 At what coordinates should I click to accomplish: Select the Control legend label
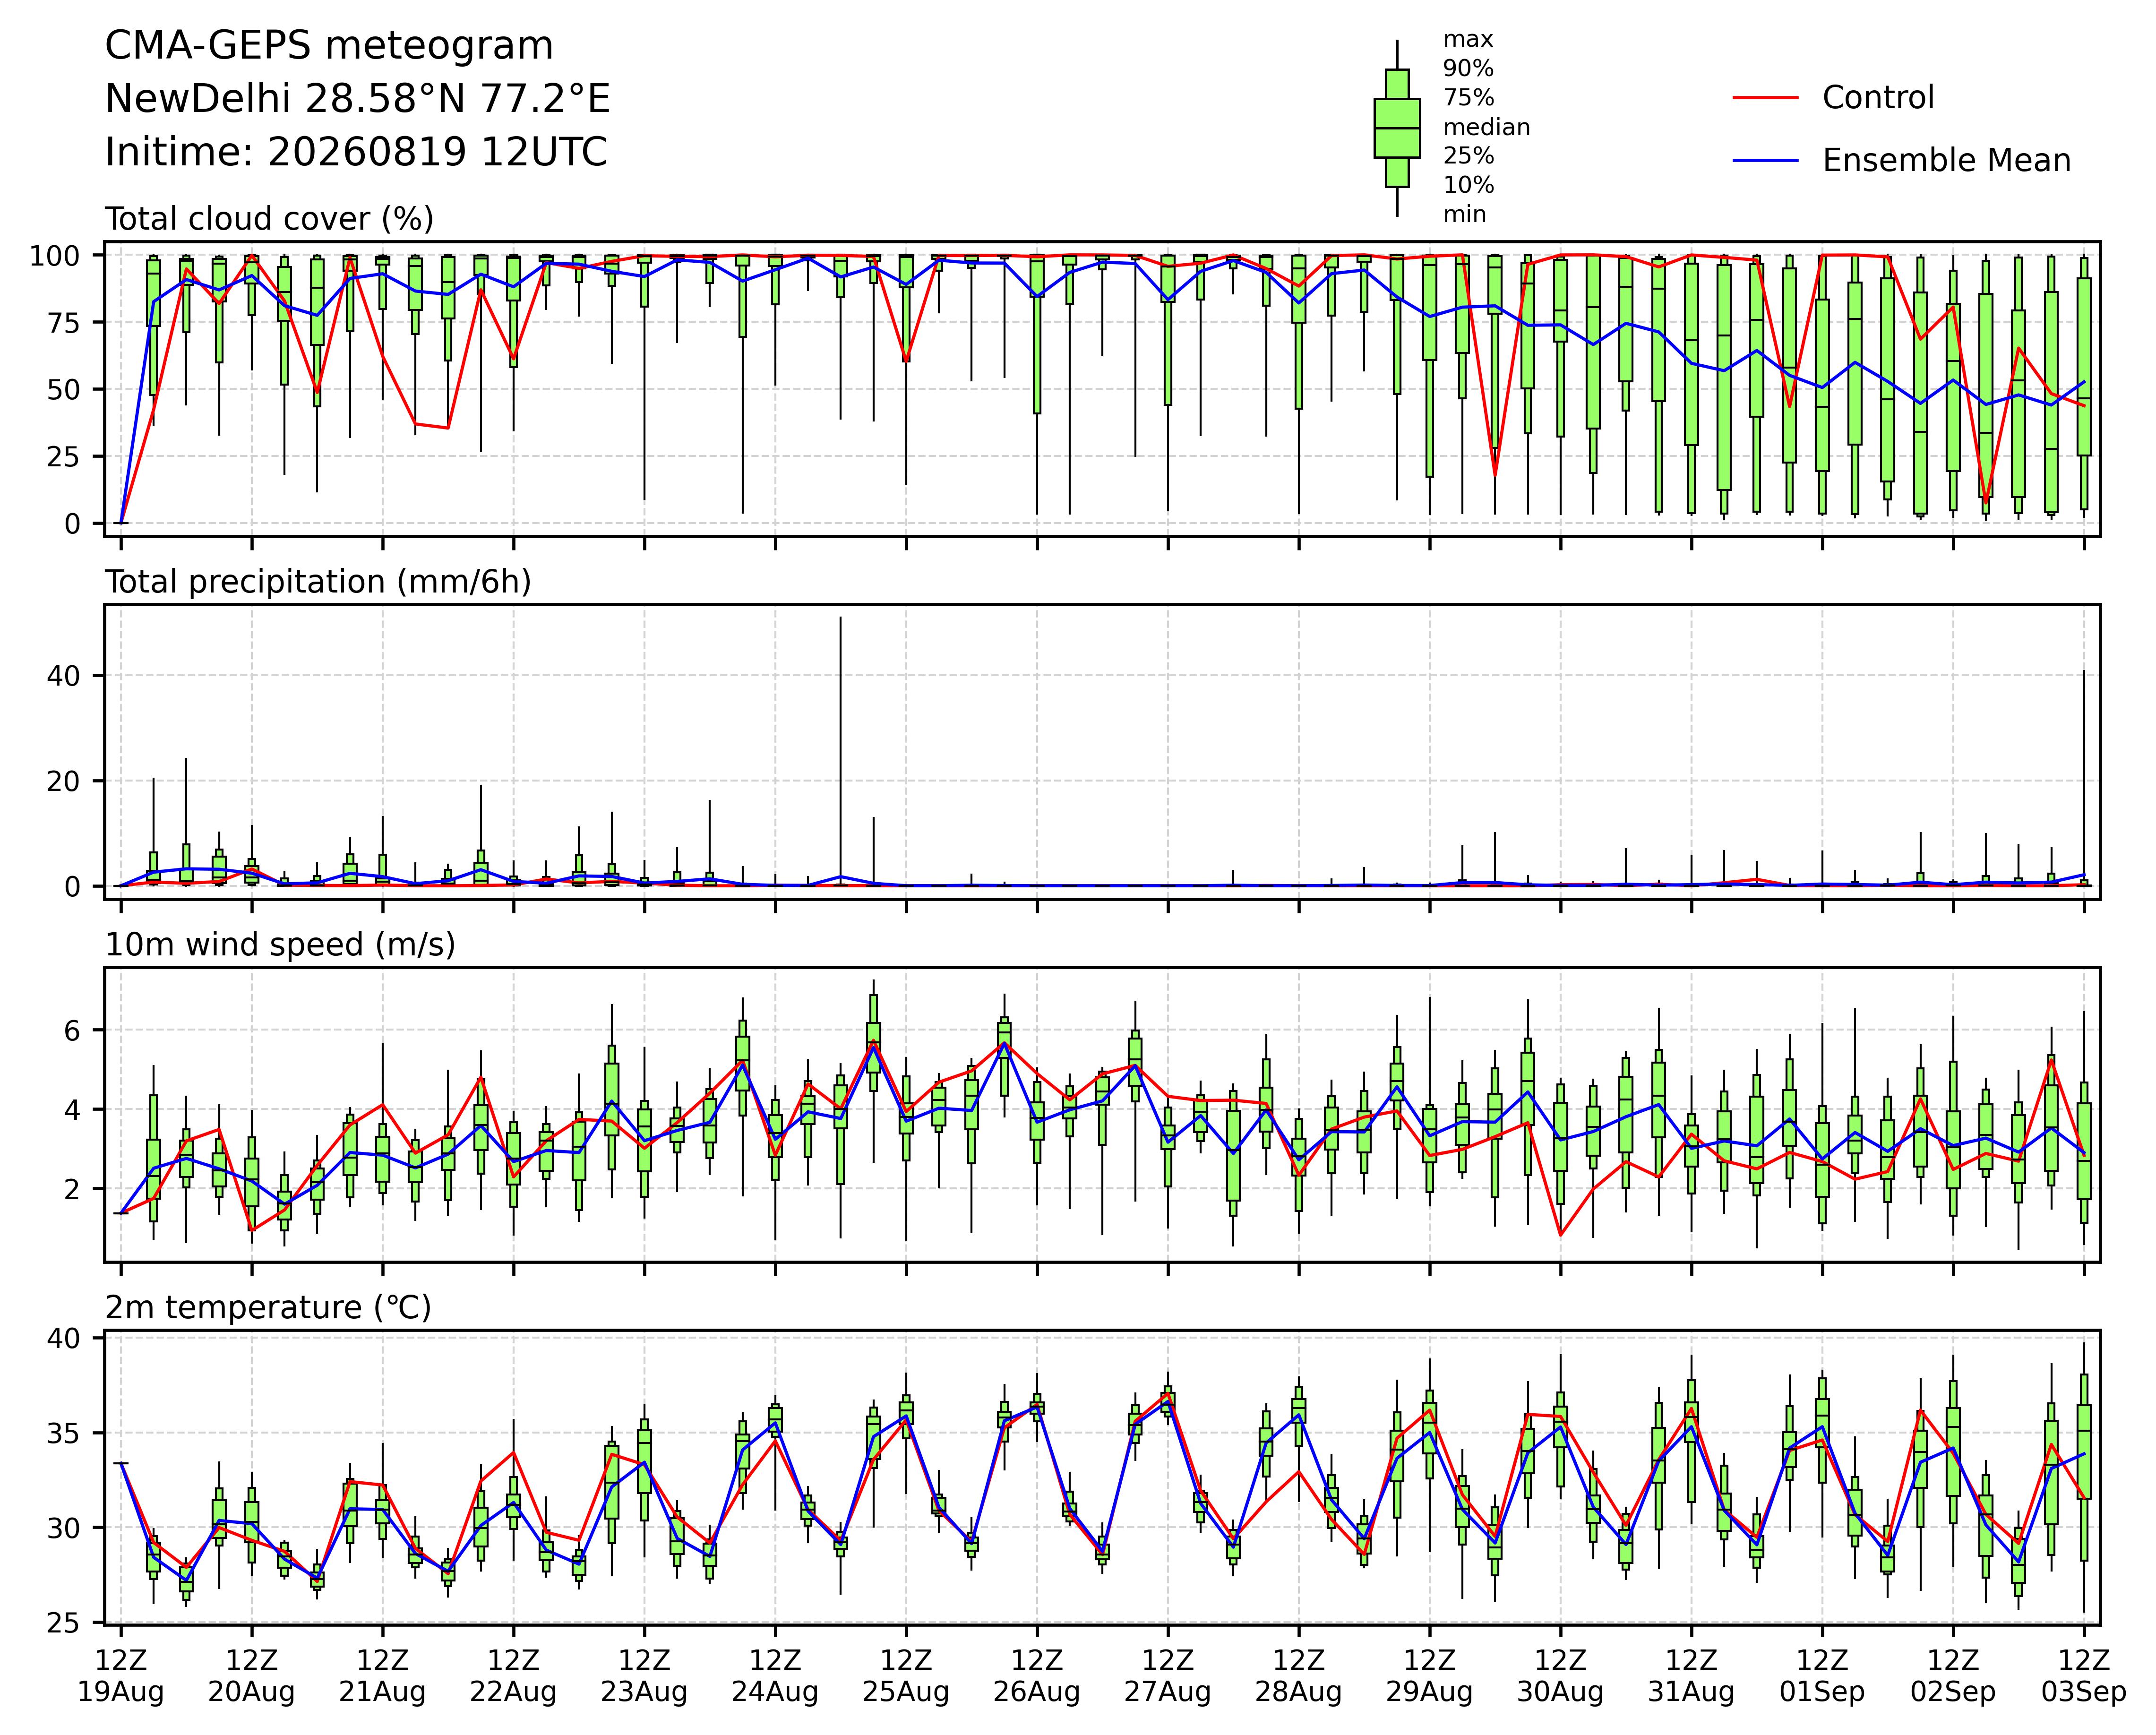tap(1878, 98)
